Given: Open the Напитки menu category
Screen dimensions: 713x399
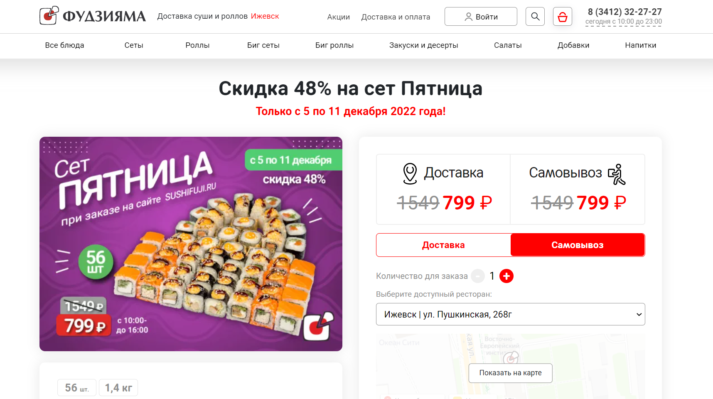Looking at the screenshot, I should click(640, 45).
